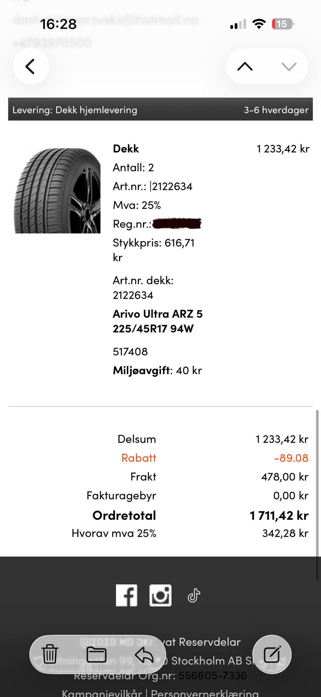Compose new message with pencil icon
The width and height of the screenshot is (321, 697).
click(272, 654)
